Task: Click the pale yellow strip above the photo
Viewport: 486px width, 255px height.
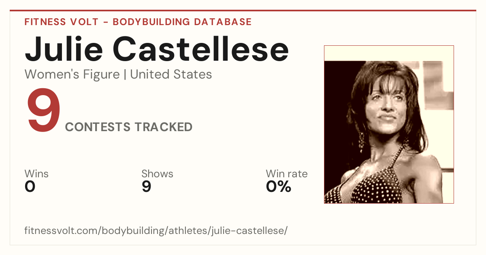Action: pos(389,53)
